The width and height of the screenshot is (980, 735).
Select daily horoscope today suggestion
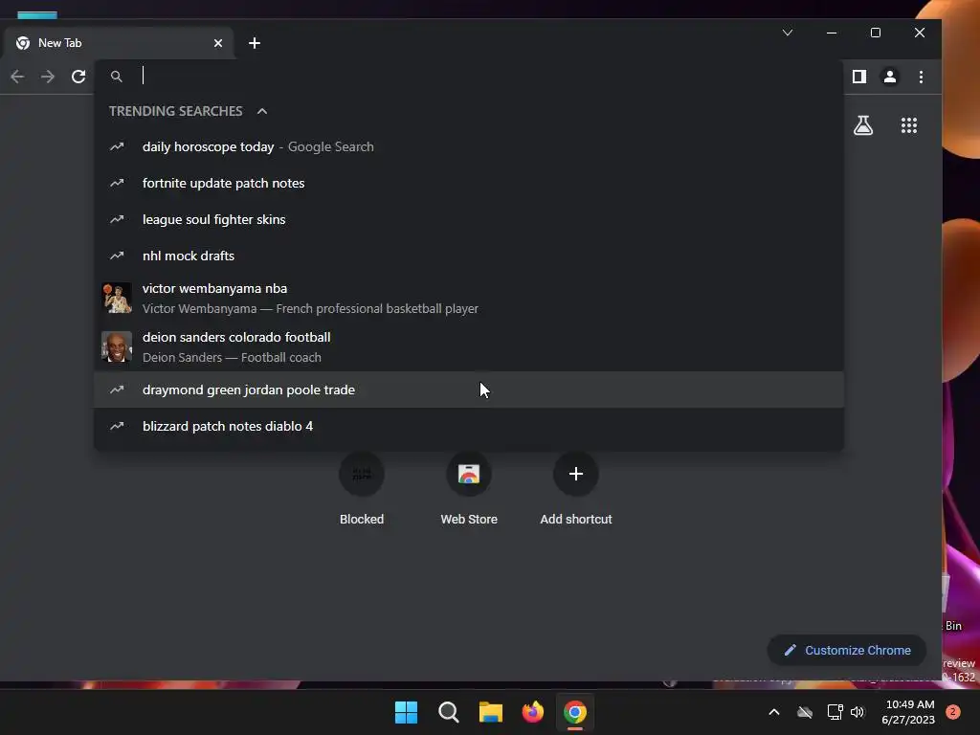[469, 146]
